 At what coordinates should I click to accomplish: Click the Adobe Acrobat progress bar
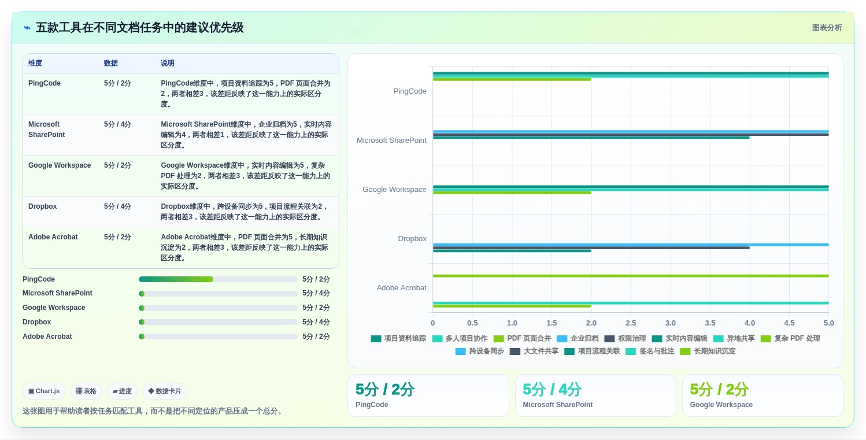point(218,337)
